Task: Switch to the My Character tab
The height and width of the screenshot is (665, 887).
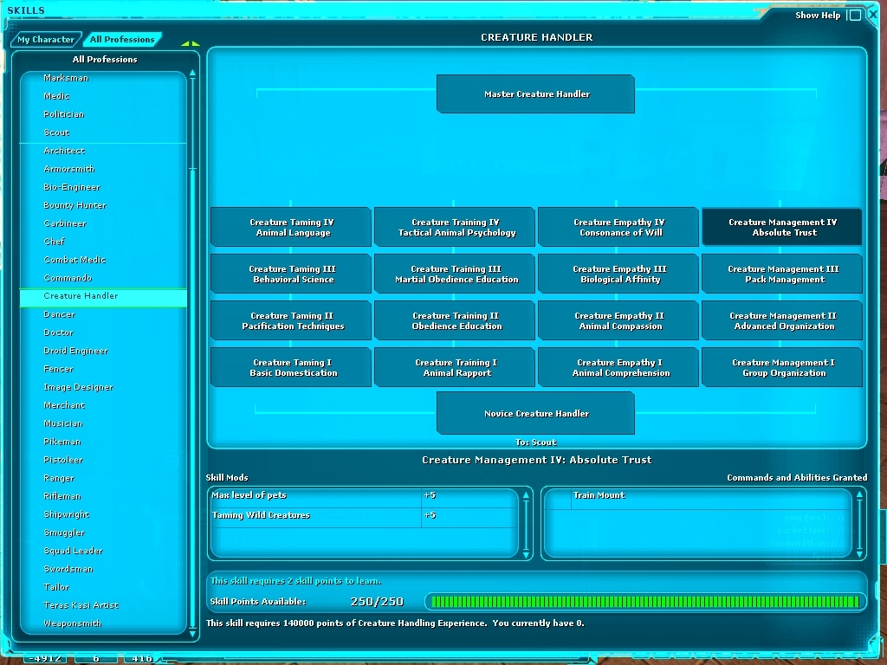Action: [x=46, y=40]
